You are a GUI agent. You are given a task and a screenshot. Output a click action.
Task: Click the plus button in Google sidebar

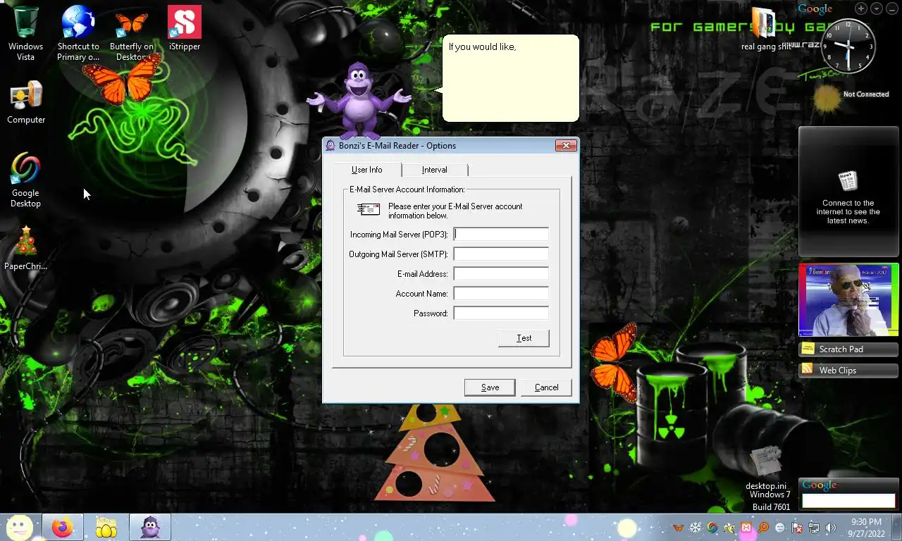point(861,8)
